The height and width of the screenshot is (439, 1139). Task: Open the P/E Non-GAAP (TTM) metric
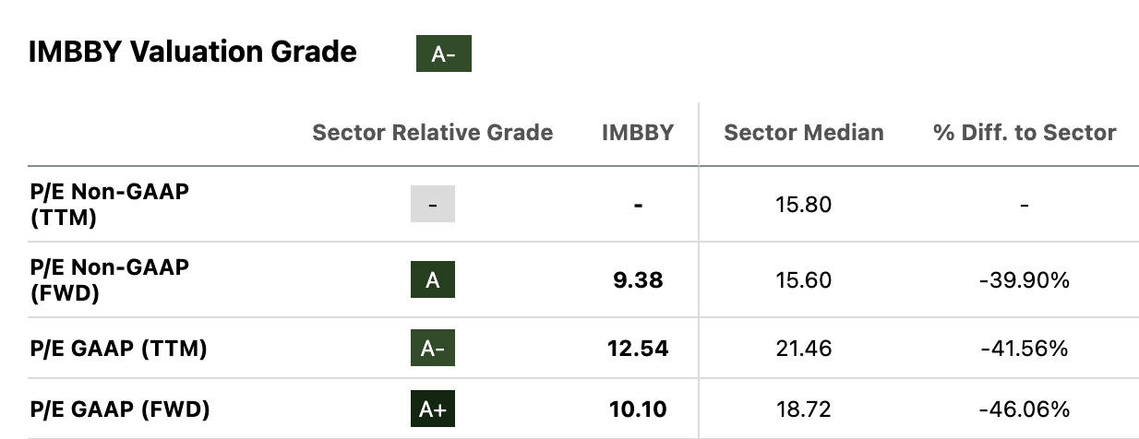click(110, 204)
